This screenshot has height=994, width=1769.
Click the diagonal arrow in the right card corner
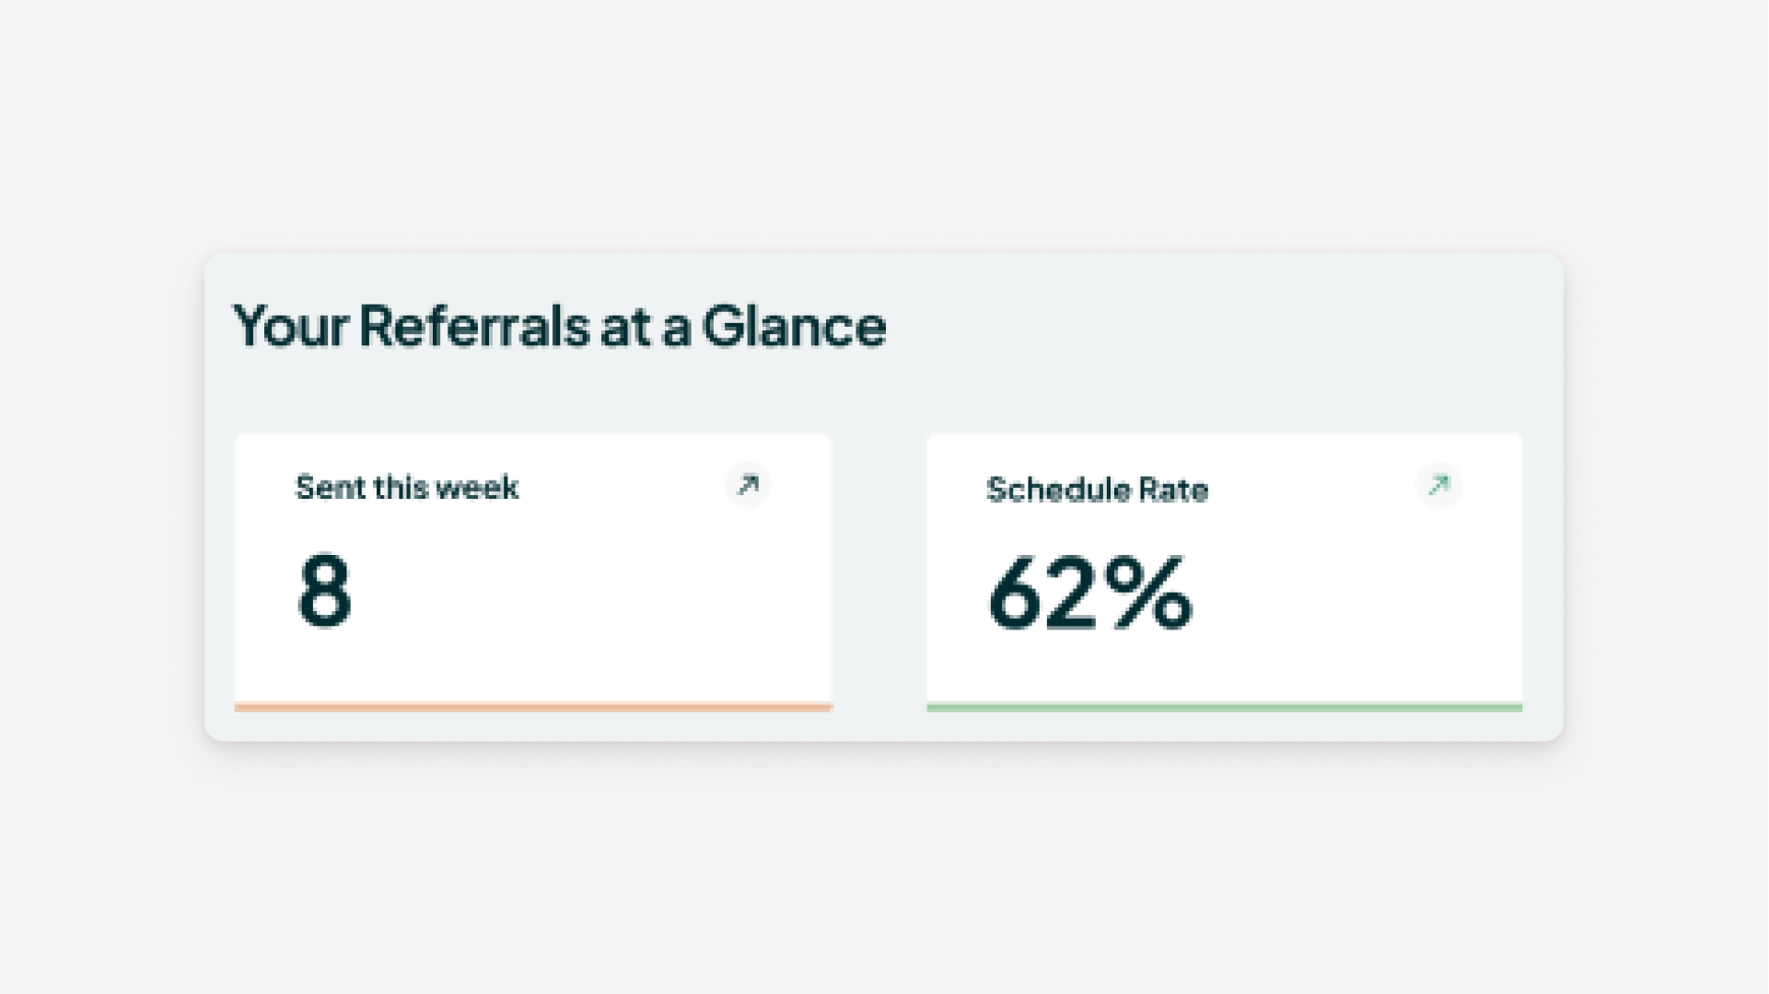pyautogui.click(x=1437, y=485)
